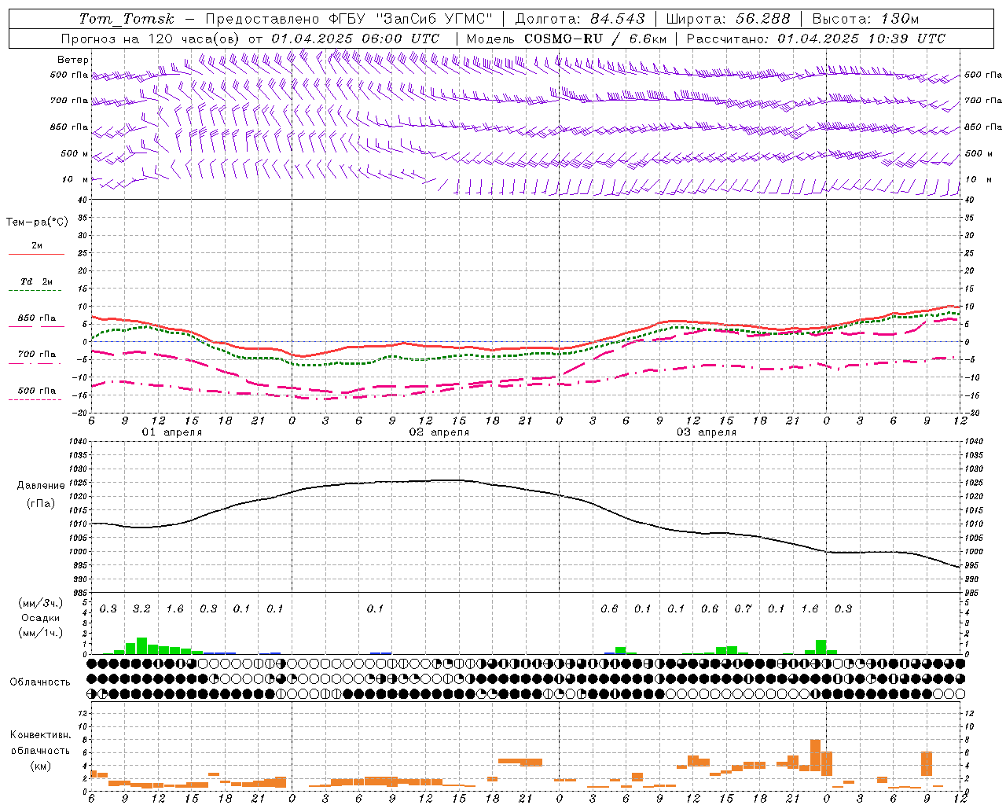The height and width of the screenshot is (805, 1006).
Task: Click the Широта: 56.288 value
Action: [x=728, y=19]
